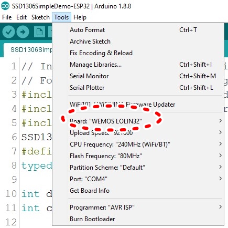Open the Sketch menu
Viewport: 228px width, 228px height.
(x=40, y=17)
